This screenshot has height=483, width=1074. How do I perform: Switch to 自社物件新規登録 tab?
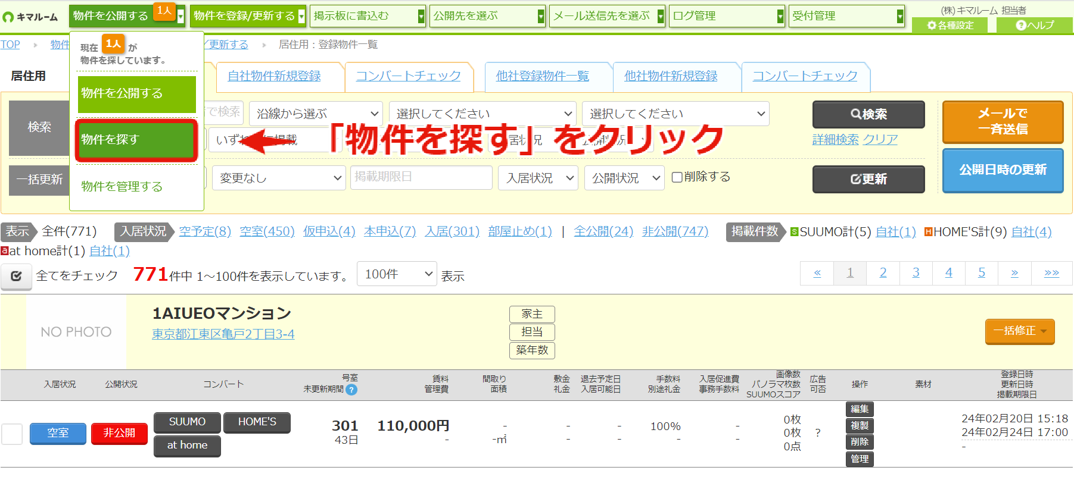(x=275, y=76)
